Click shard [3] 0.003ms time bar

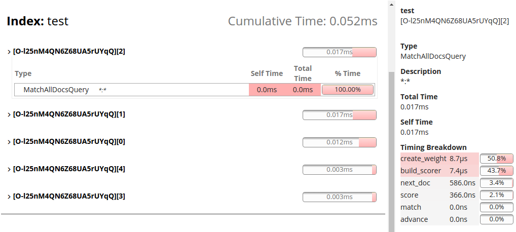[x=340, y=197]
